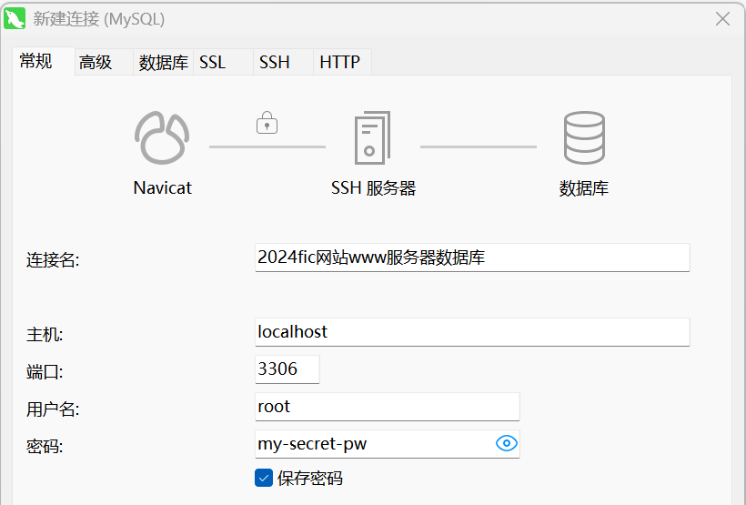746x505 pixels.
Task: Switch to the 常规 tab
Action: [x=44, y=61]
